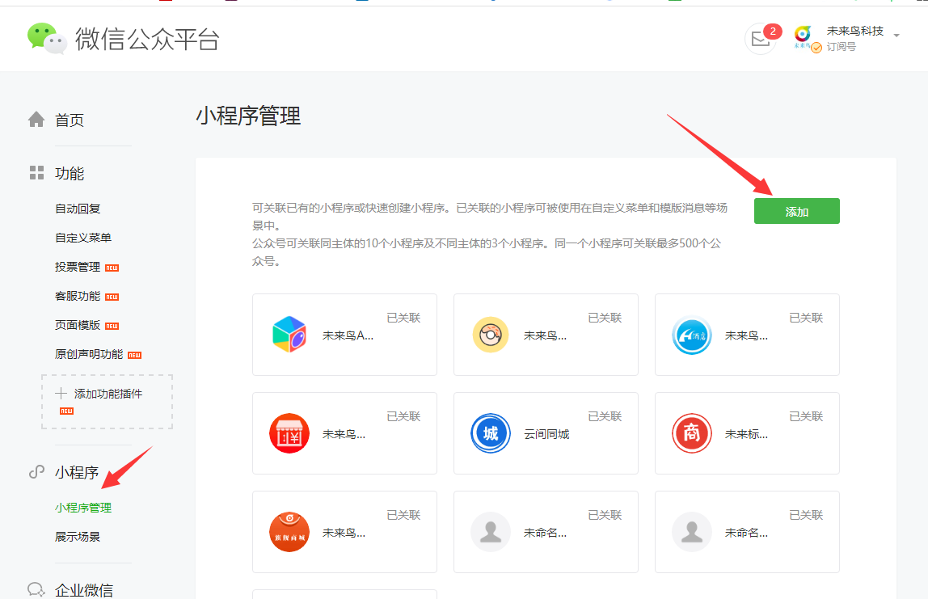Click the 首页 home icon
This screenshot has height=599, width=928.
click(x=36, y=120)
